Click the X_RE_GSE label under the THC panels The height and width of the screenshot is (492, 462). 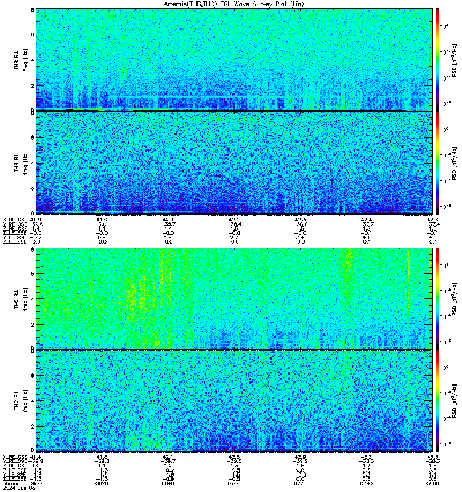click(15, 457)
